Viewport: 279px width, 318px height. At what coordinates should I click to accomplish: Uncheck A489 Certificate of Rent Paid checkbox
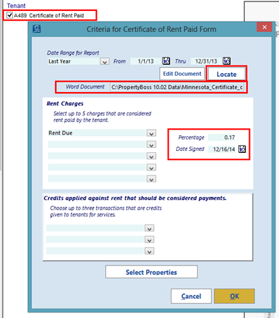coord(10,15)
